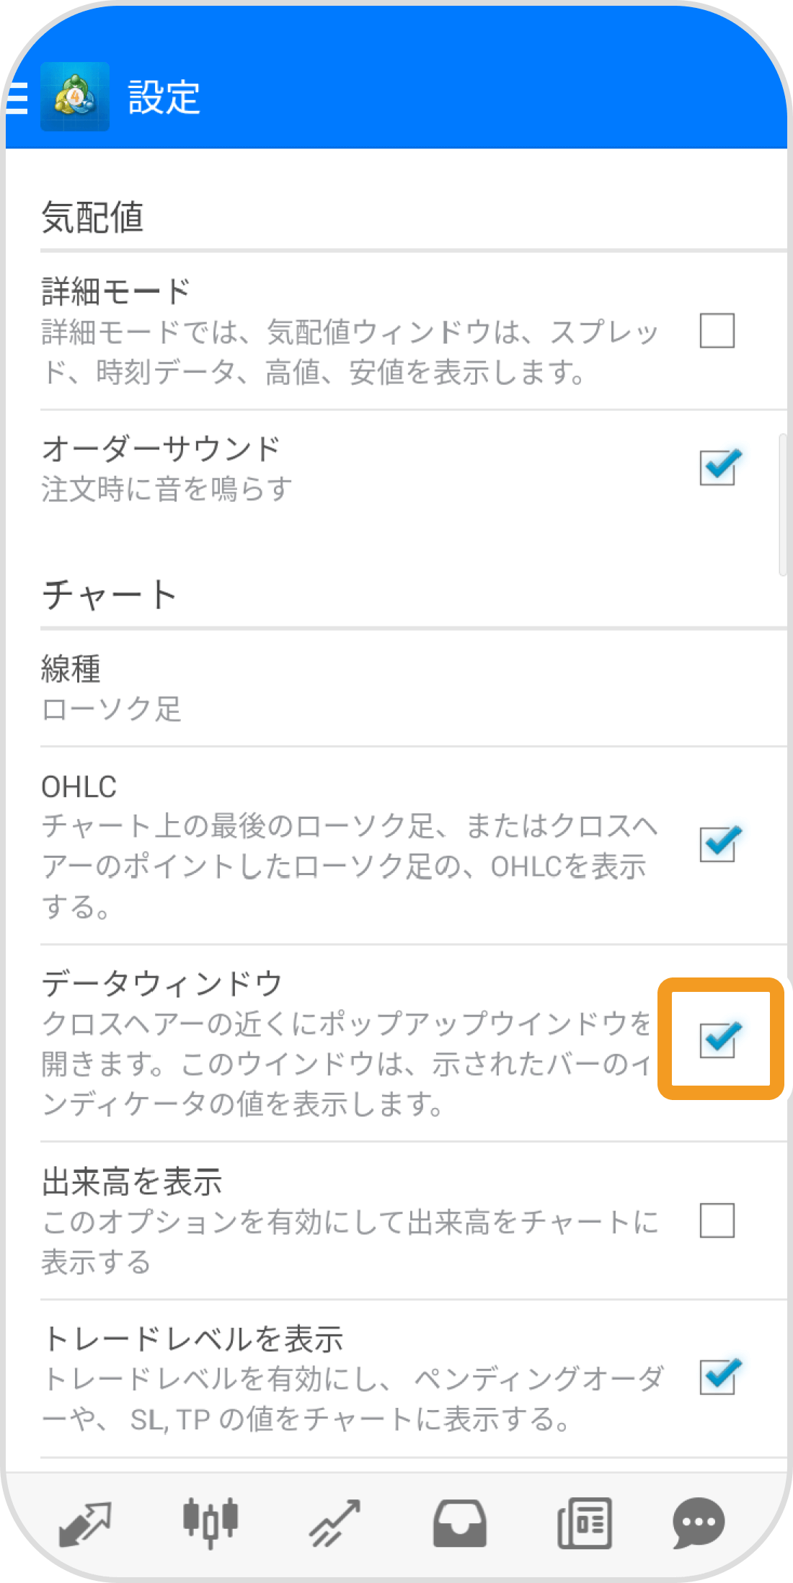Image resolution: width=793 pixels, height=1583 pixels.
Task: Tap the 出来高を表示 row label
Action: click(x=132, y=1182)
